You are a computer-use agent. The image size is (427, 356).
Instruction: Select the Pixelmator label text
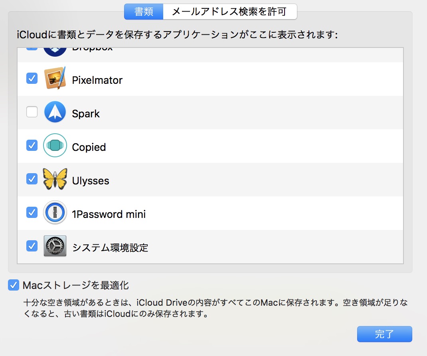click(x=97, y=80)
